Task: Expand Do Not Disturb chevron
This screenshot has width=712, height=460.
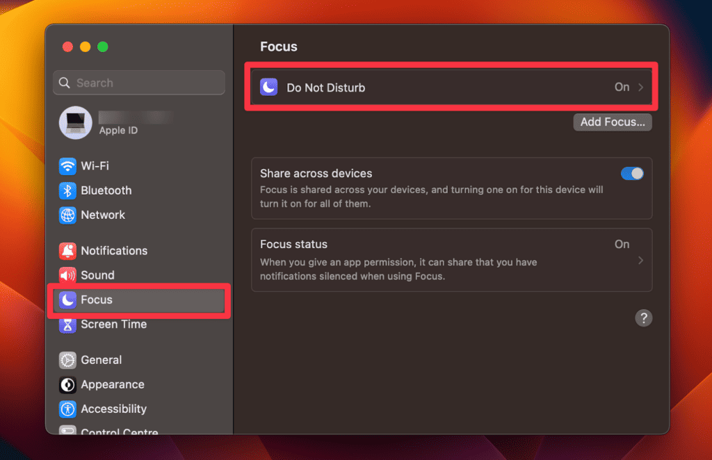Action: click(x=640, y=87)
